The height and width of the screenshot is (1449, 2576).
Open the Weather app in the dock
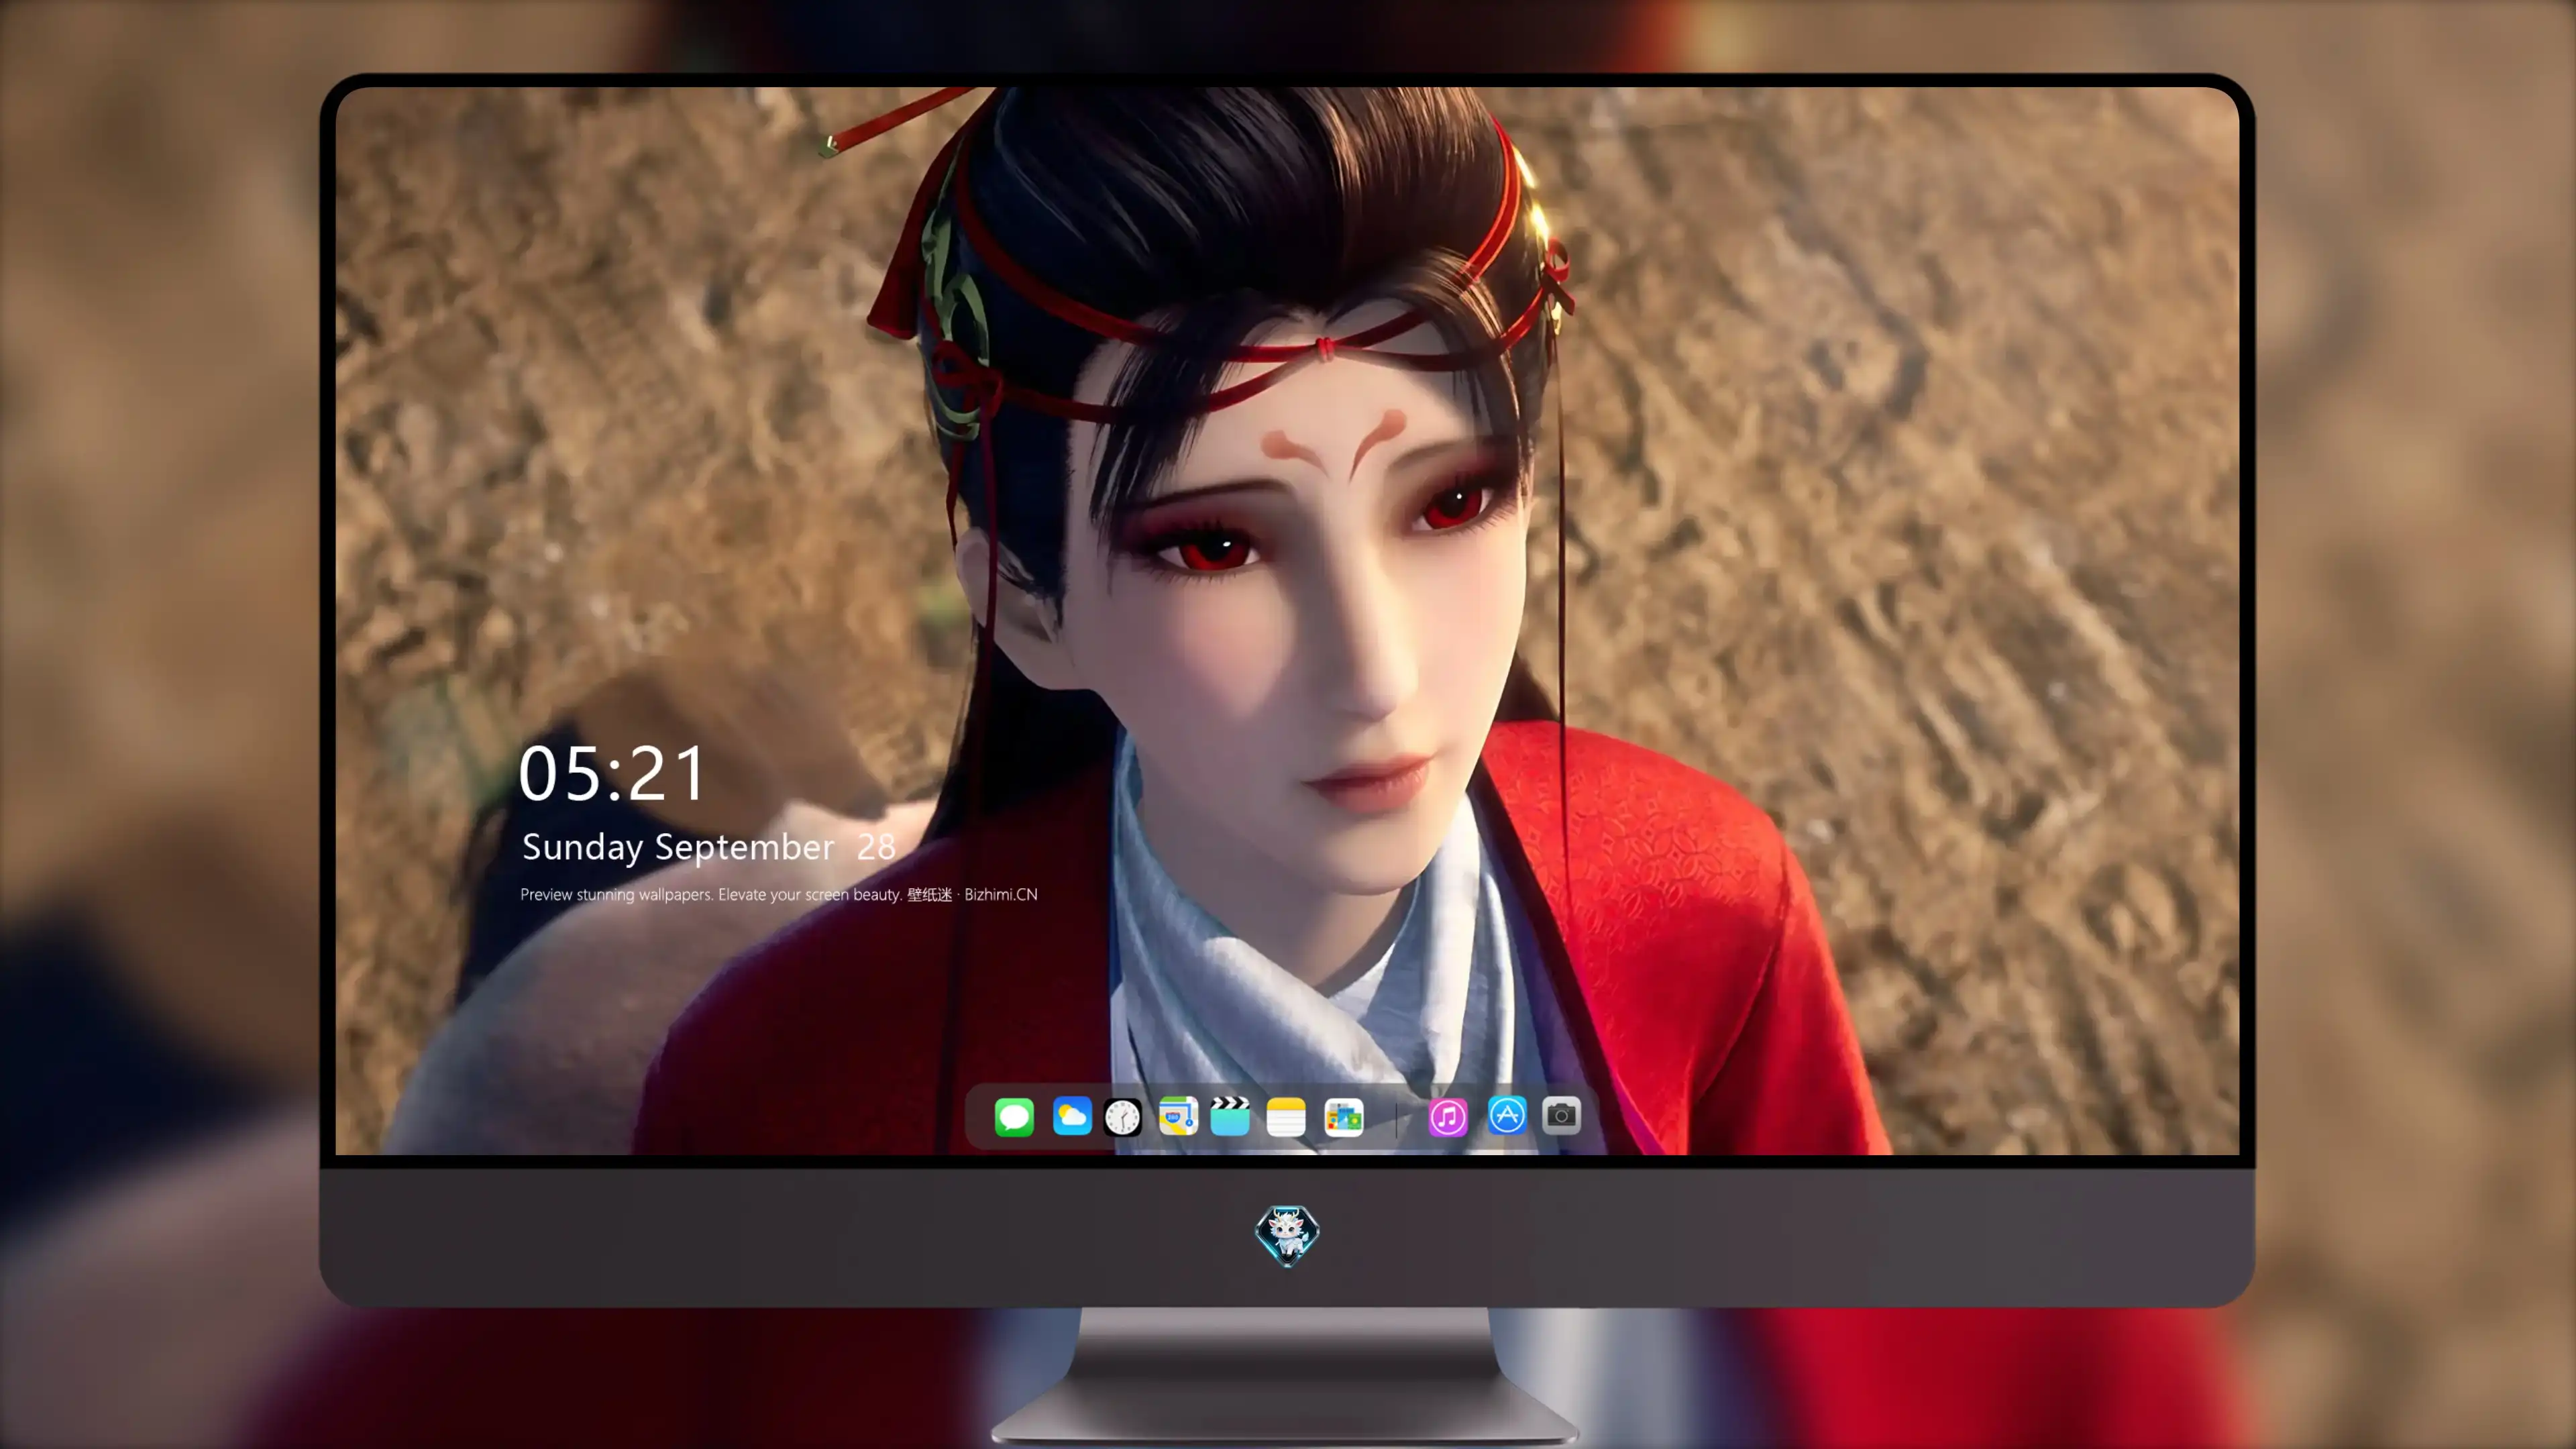click(1072, 1116)
